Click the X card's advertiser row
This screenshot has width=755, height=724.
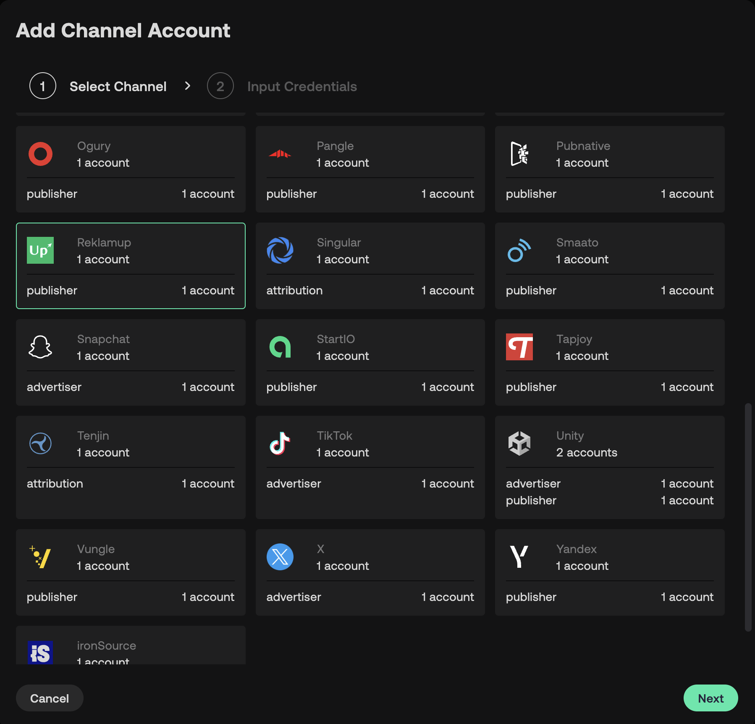click(370, 597)
